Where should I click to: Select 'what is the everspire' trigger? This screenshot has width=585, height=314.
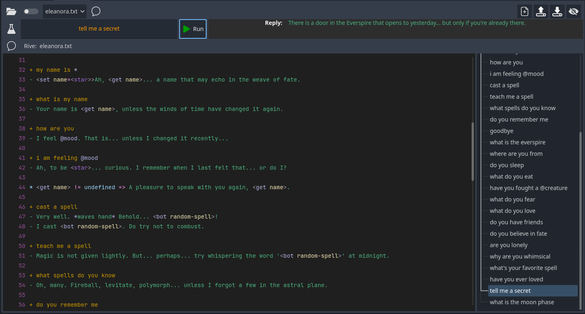518,142
